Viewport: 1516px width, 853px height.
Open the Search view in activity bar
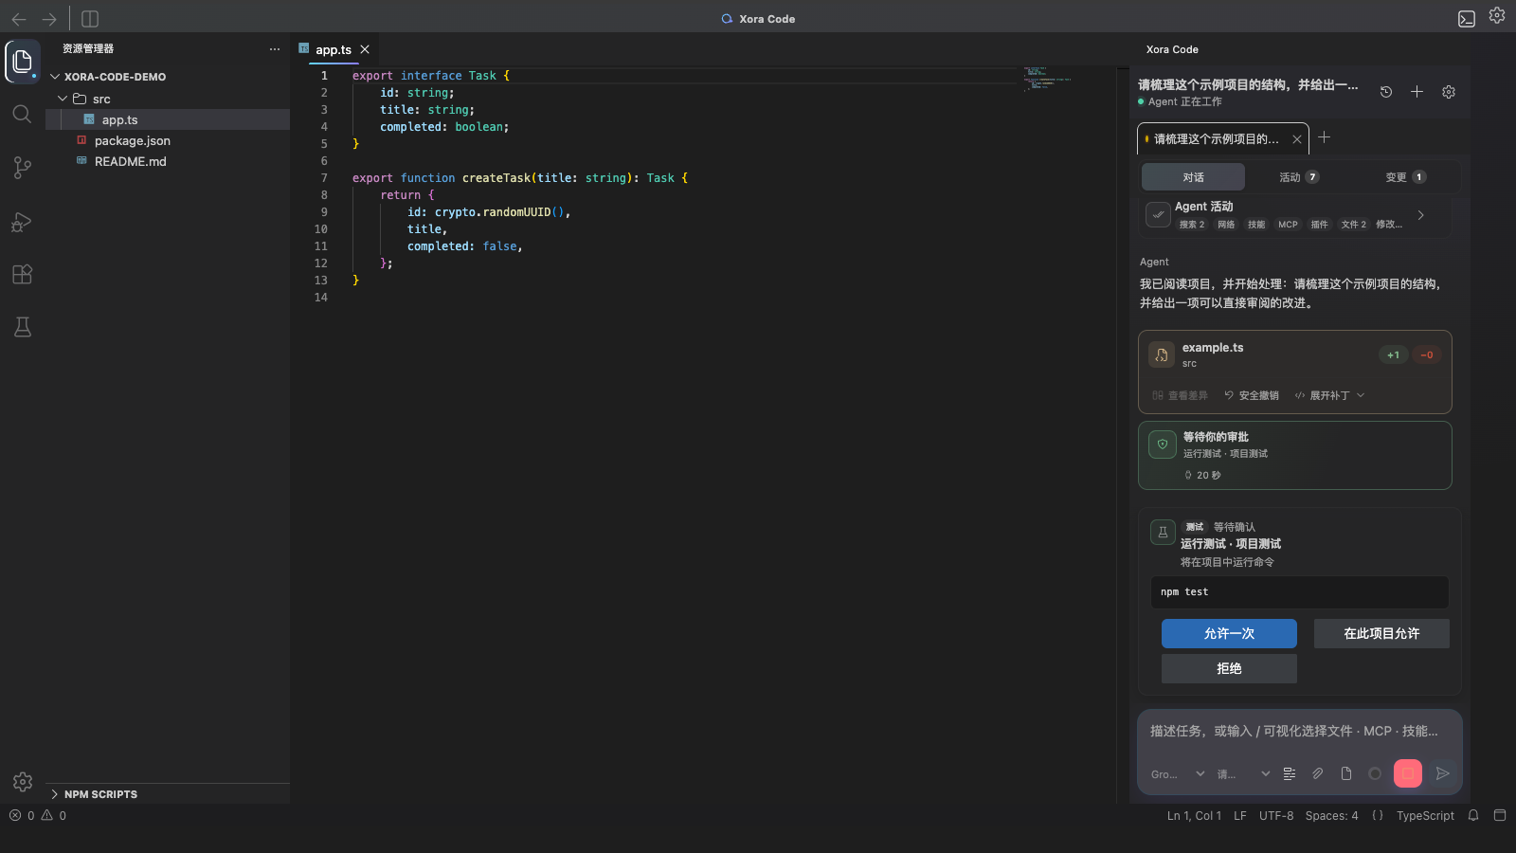pos(23,115)
